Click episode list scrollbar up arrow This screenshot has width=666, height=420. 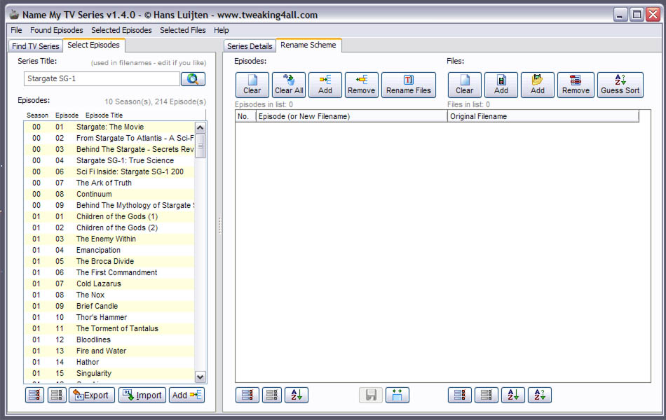(201, 127)
